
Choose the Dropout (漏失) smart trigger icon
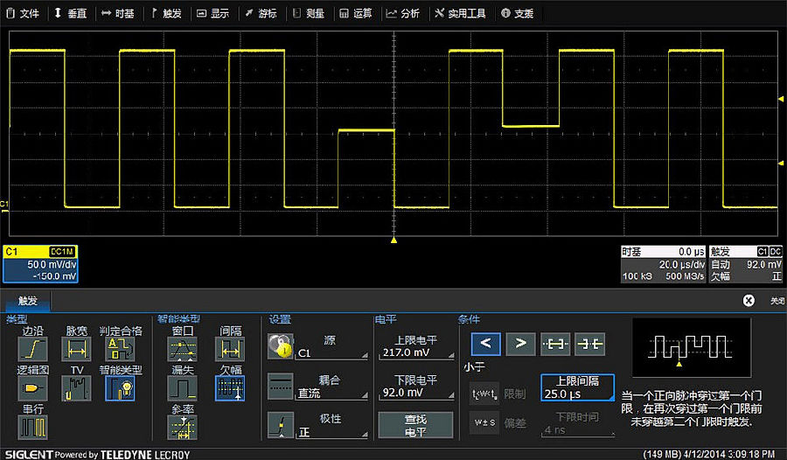[183, 388]
